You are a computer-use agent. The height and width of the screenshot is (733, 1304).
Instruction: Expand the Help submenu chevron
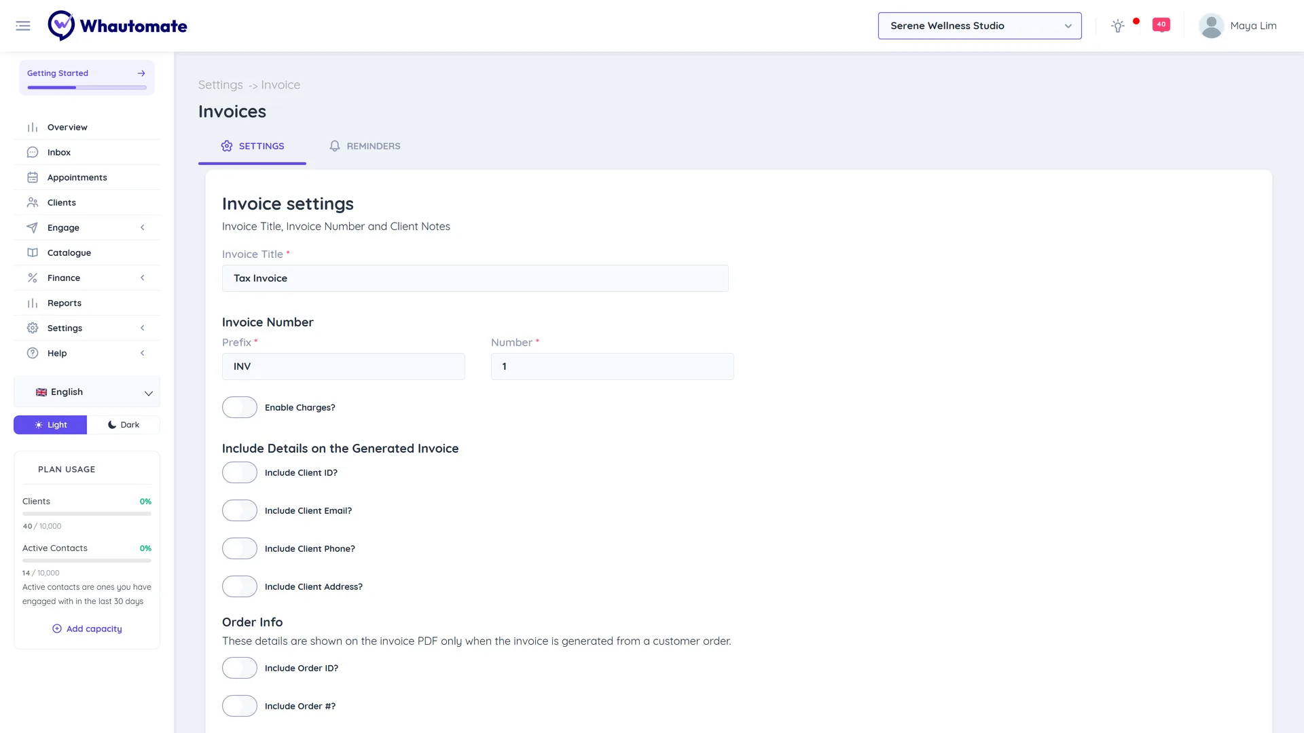143,354
